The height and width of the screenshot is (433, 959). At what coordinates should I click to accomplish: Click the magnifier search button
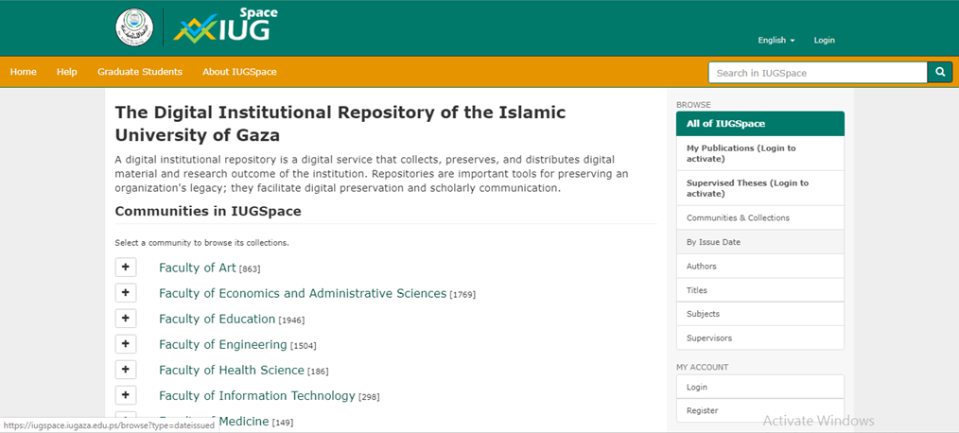coord(940,72)
